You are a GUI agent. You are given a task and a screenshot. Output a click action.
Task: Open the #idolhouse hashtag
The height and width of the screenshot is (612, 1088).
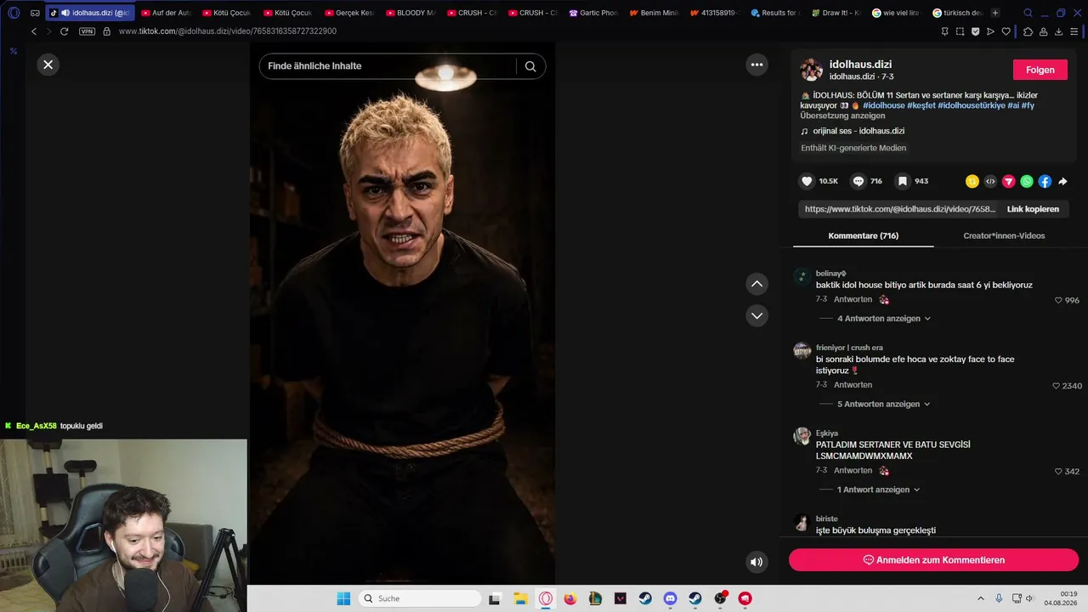pos(884,105)
